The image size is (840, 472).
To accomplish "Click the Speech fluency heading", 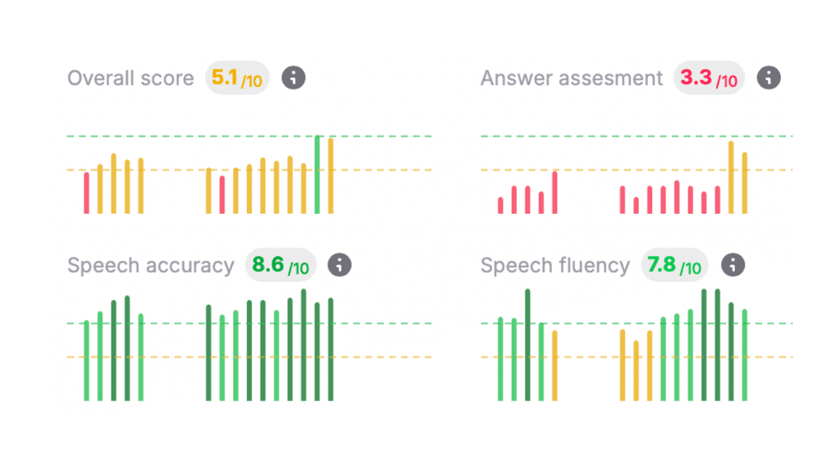I will click(x=555, y=265).
